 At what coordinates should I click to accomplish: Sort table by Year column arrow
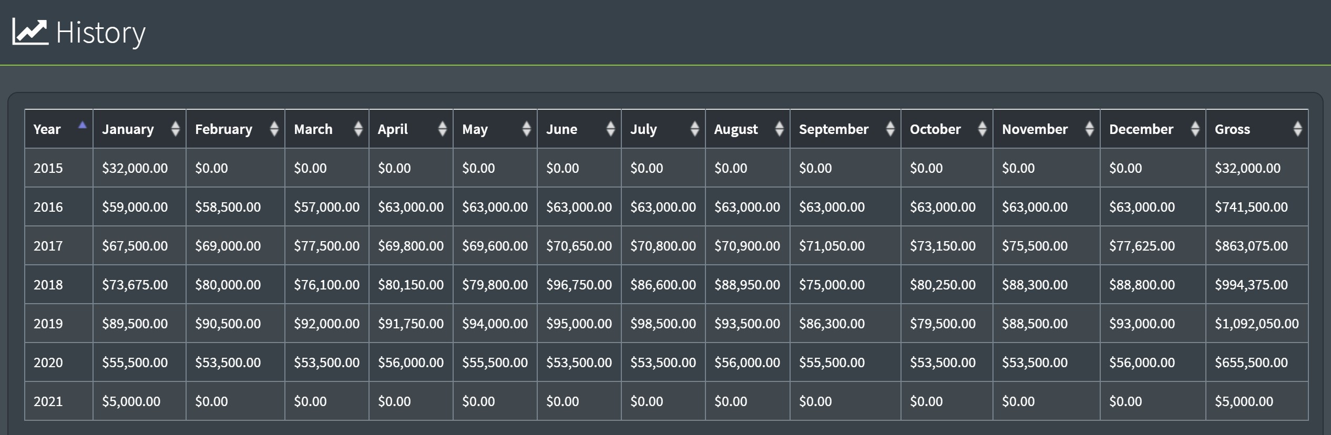point(82,126)
